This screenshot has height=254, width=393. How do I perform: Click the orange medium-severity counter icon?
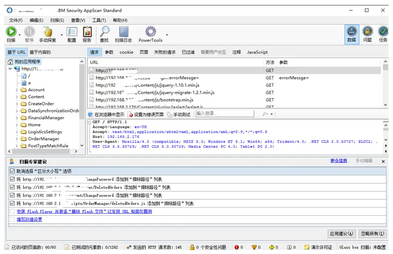pyautogui.click(x=254, y=247)
